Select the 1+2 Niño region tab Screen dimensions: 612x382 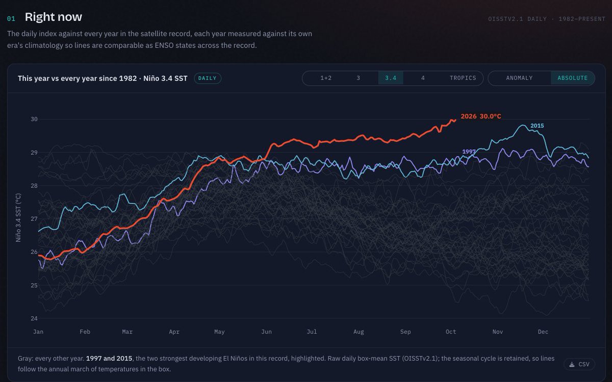tap(326, 78)
